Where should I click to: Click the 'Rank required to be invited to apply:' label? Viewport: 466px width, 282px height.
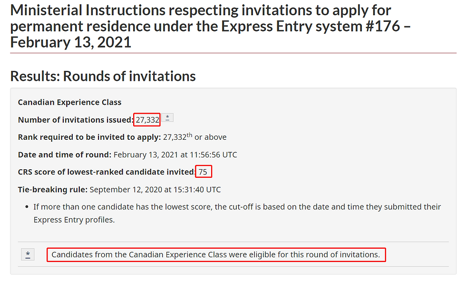(x=89, y=137)
